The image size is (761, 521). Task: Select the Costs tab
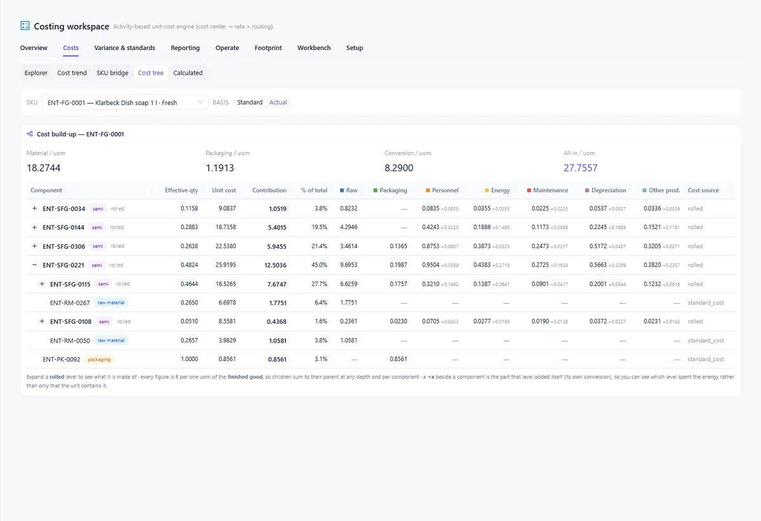[71, 48]
